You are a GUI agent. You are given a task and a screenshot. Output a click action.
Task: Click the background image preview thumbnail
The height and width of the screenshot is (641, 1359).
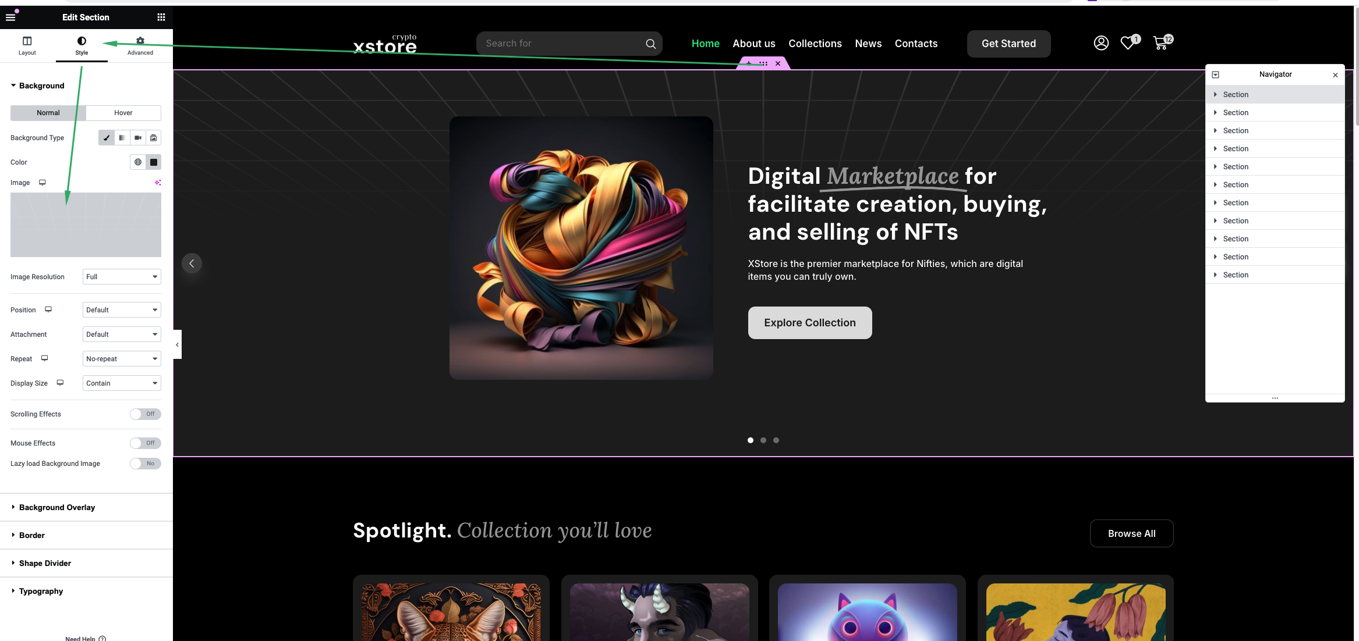(86, 225)
